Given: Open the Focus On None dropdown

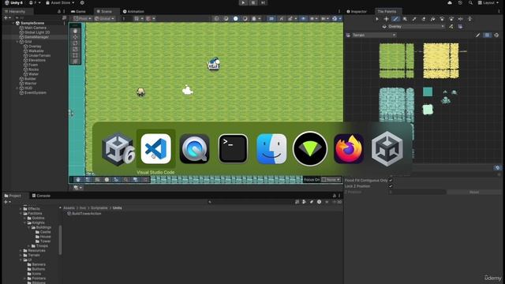Looking at the screenshot, I should (331, 180).
